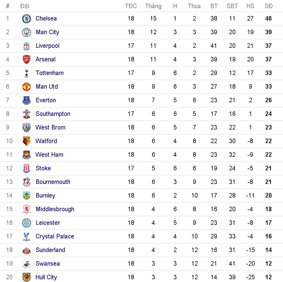Click the Swansea swan crest icon
Viewport: 283px width, 282px height.
27,264
